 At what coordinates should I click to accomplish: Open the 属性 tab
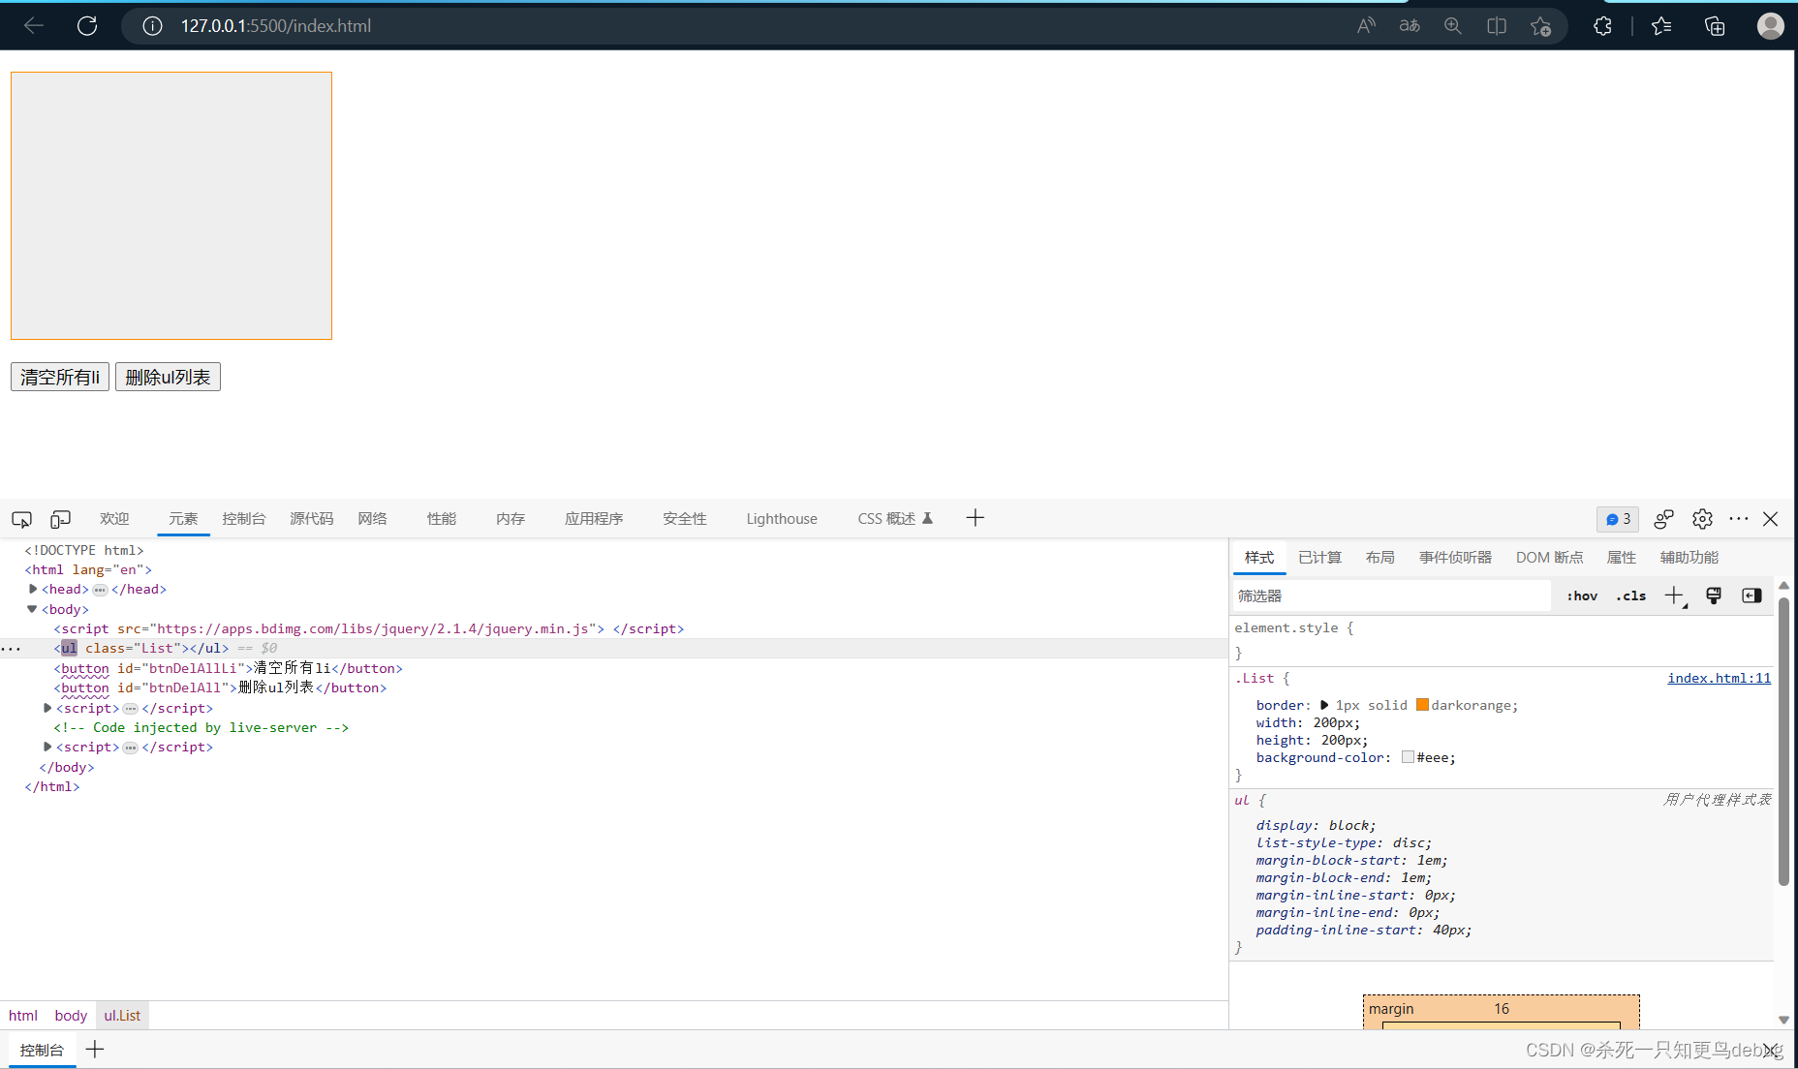pyautogui.click(x=1621, y=558)
